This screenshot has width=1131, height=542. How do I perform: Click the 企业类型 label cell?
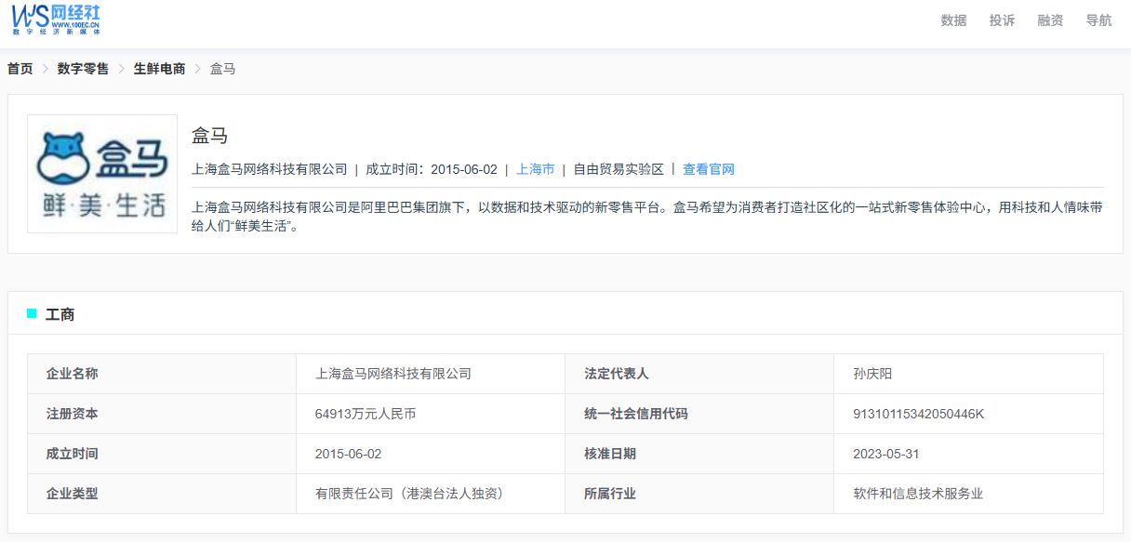[x=162, y=494]
